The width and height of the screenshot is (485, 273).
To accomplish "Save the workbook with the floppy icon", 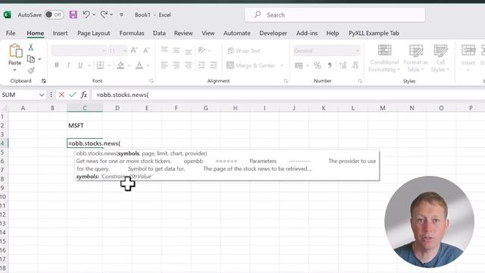I will pos(74,14).
